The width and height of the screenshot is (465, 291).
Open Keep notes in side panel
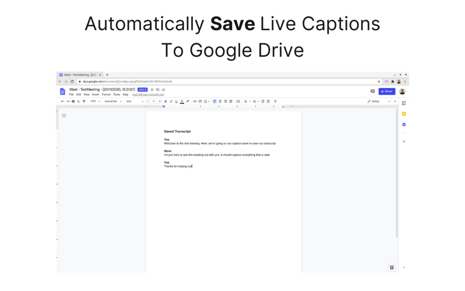pyautogui.click(x=404, y=114)
